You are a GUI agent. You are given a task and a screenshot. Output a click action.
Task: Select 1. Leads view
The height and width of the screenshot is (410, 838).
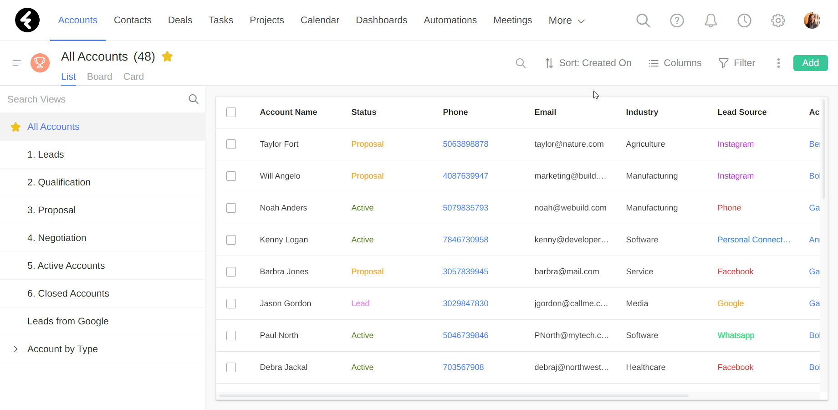coord(102,154)
